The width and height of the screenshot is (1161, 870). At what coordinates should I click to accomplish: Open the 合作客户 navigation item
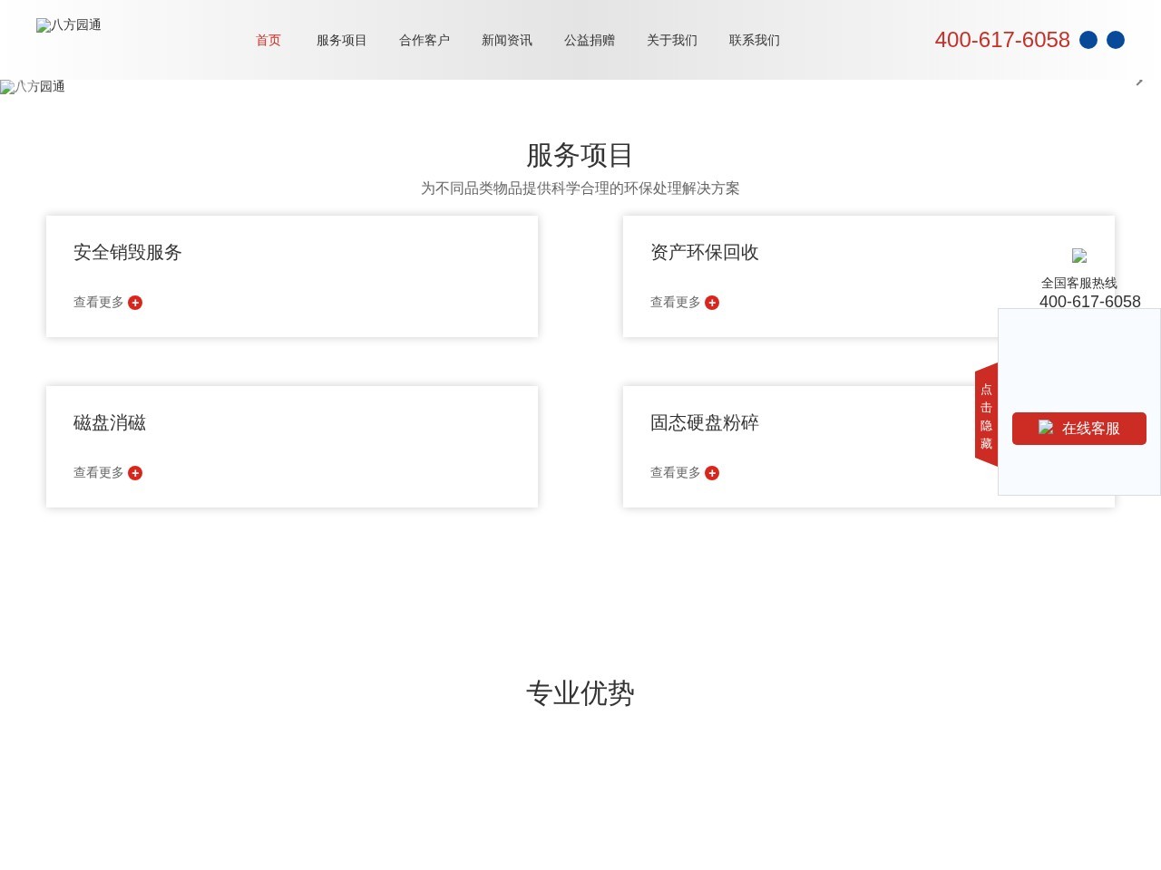[424, 40]
